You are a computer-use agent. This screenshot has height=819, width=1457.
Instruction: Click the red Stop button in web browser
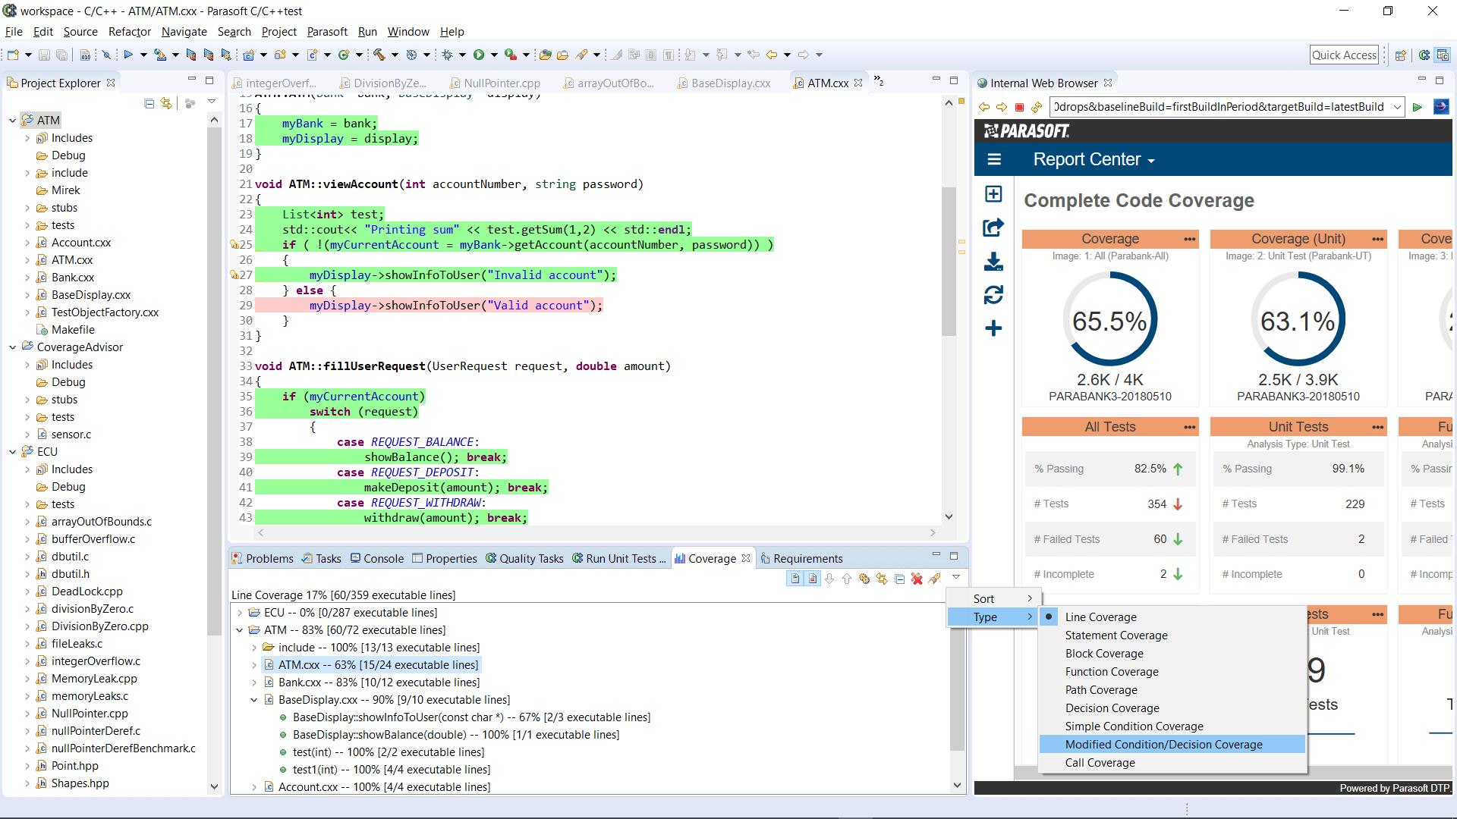click(x=1020, y=107)
